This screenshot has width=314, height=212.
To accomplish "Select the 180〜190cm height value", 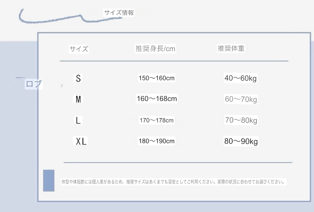I will click(156, 141).
